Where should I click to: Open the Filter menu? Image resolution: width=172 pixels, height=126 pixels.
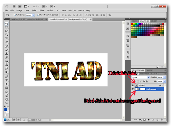42,11
